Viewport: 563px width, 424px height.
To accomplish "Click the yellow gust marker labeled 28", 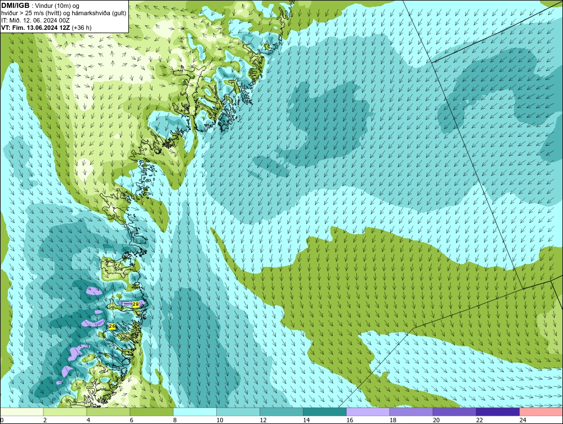I will [135, 304].
